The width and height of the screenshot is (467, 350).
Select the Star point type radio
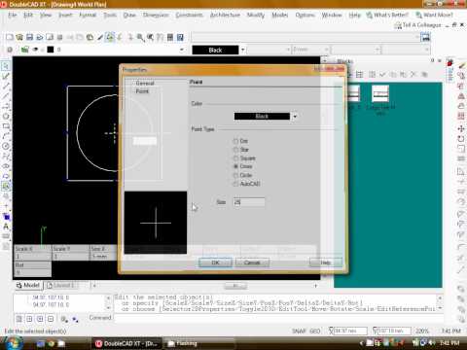tap(235, 150)
